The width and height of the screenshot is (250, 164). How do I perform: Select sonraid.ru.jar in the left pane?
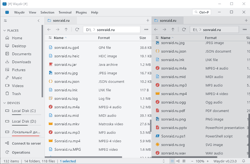pos(98,65)
